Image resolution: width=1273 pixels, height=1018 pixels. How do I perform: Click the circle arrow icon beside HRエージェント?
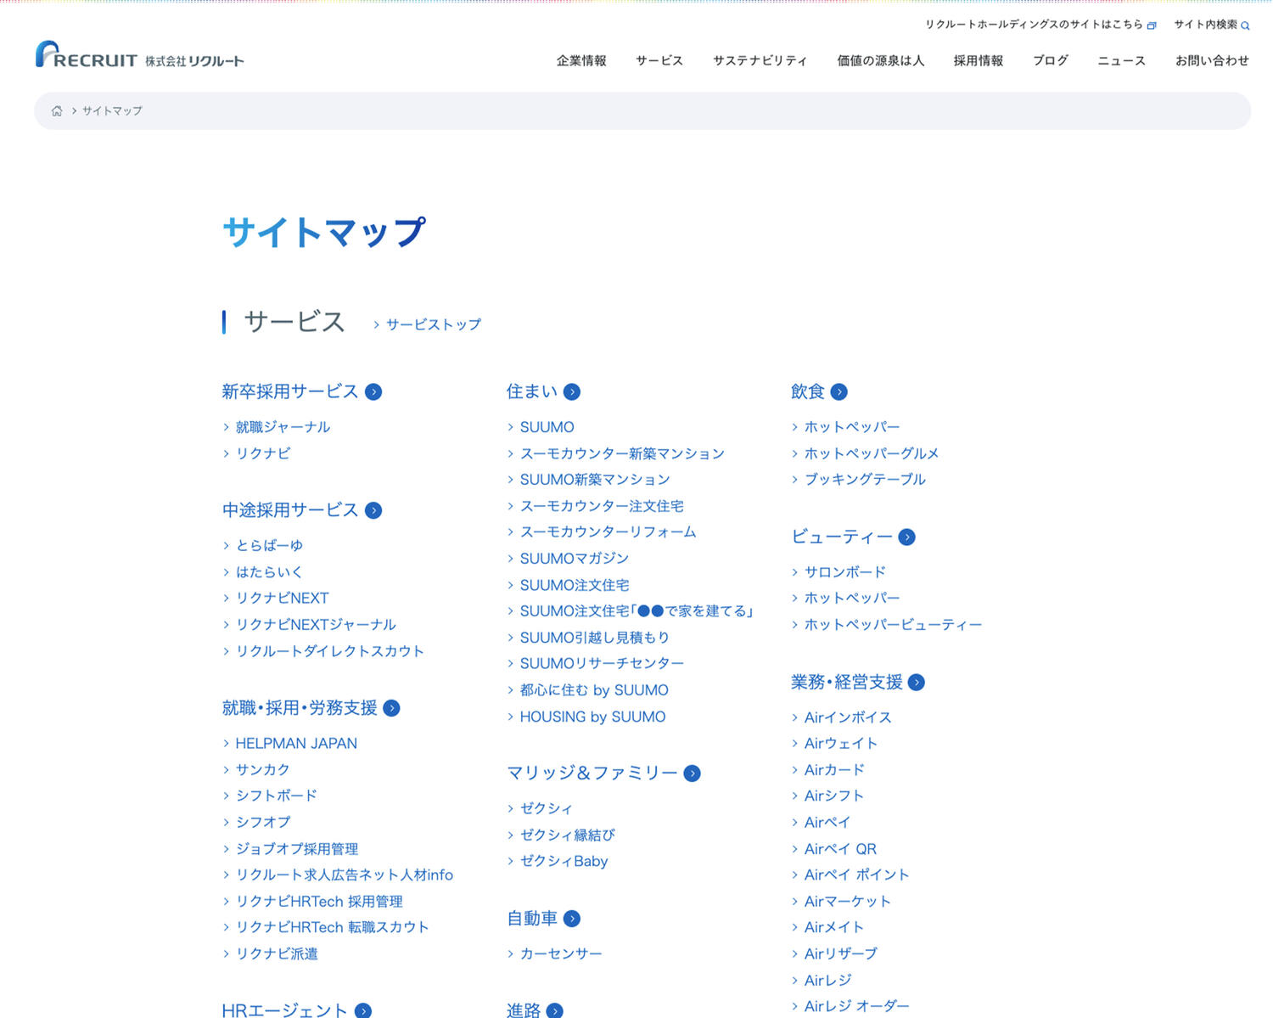point(363,1010)
